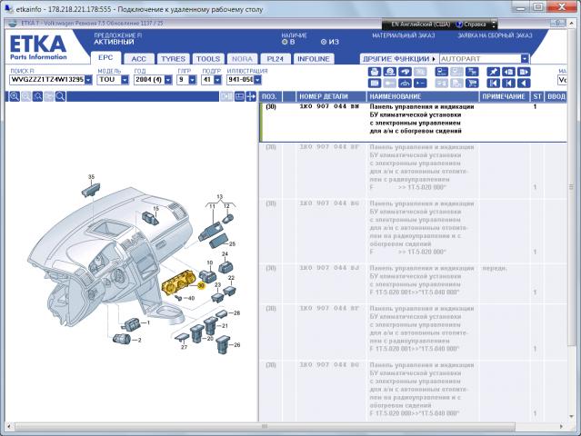The image size is (581, 436).
Task: Click the ПОЗ. column header
Action: pos(269,96)
